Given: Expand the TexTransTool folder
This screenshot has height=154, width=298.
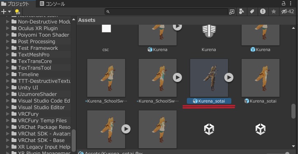Looking at the screenshot, I should tap(7, 68).
